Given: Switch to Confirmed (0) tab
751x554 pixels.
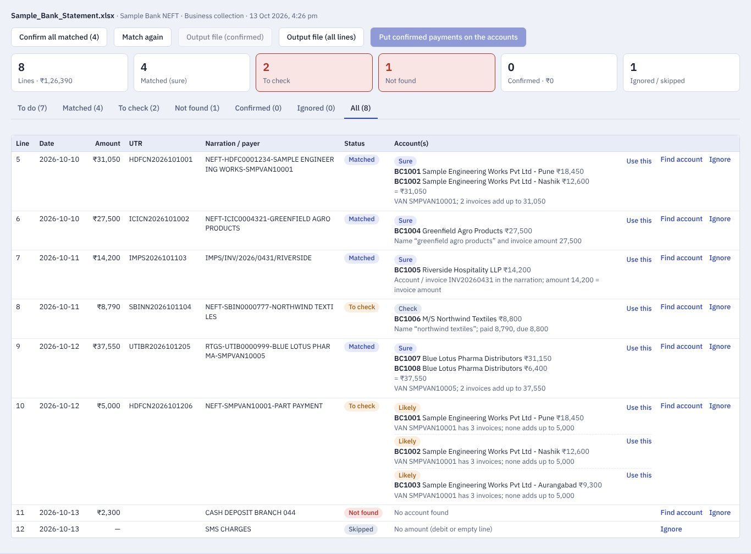Looking at the screenshot, I should [258, 108].
